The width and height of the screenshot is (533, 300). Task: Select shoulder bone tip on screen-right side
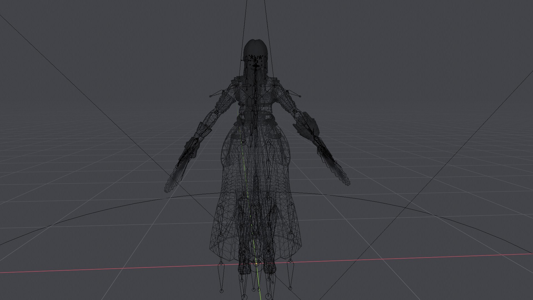[x=300, y=96]
